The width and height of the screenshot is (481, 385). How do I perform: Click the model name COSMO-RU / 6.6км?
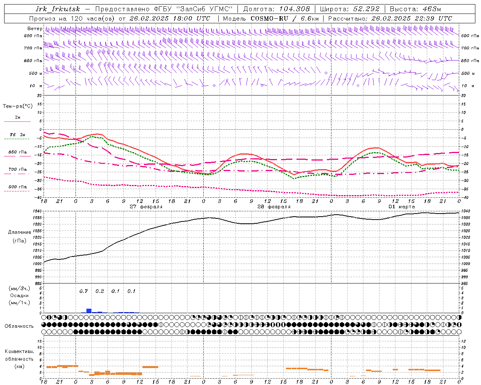coord(285,18)
